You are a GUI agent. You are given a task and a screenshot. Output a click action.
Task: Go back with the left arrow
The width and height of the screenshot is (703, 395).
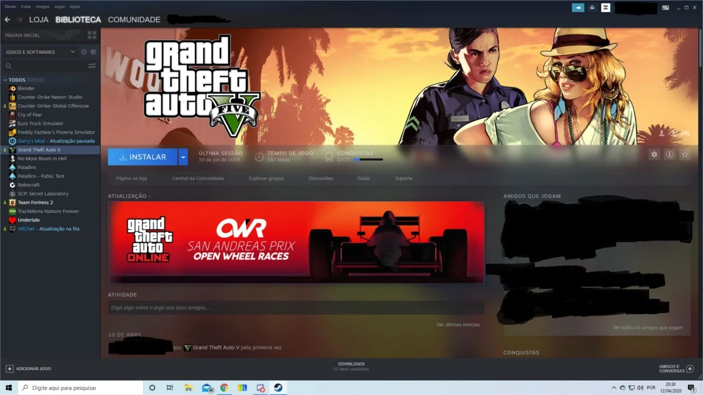pyautogui.click(x=7, y=20)
